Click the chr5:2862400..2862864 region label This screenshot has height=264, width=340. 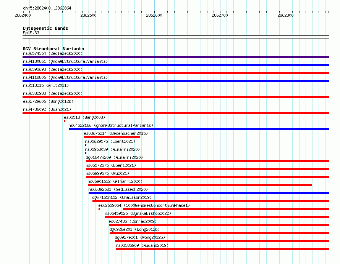(47, 8)
